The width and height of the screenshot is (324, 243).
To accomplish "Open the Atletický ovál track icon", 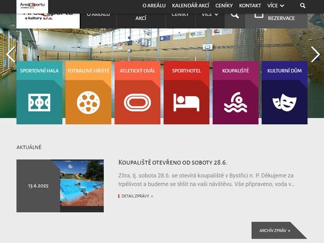I will click(x=137, y=103).
